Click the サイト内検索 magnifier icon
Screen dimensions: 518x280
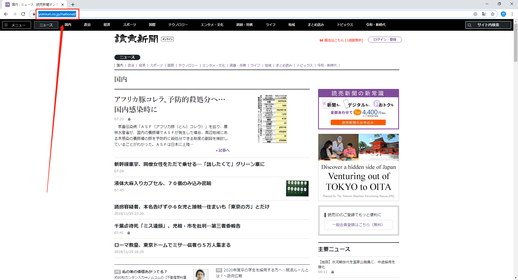(470, 25)
